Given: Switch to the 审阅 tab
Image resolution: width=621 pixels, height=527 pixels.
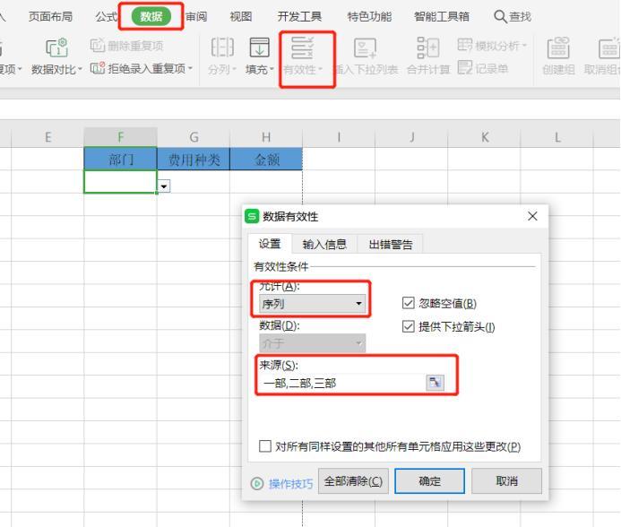Looking at the screenshot, I should 196,16.
